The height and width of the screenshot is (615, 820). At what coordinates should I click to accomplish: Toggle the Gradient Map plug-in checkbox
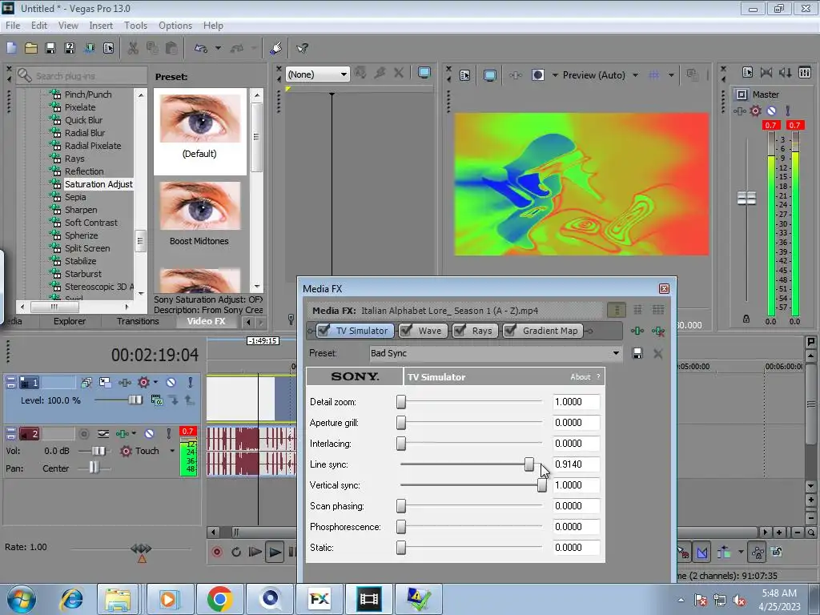coord(510,331)
